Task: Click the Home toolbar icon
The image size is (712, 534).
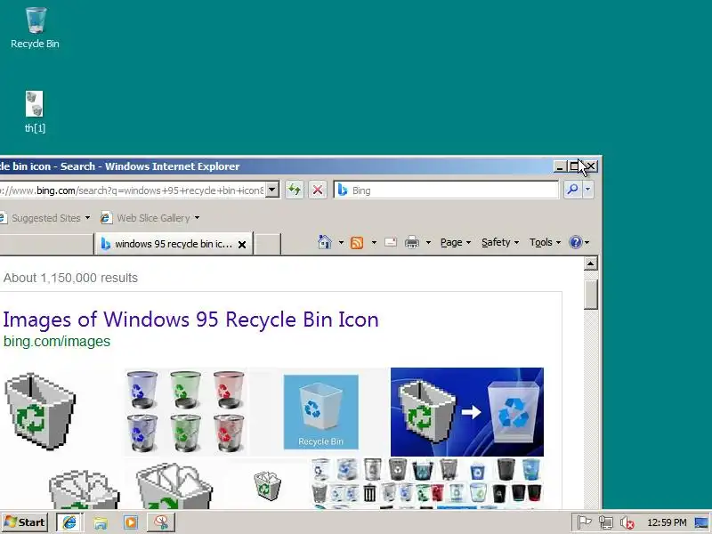Action: pos(324,242)
